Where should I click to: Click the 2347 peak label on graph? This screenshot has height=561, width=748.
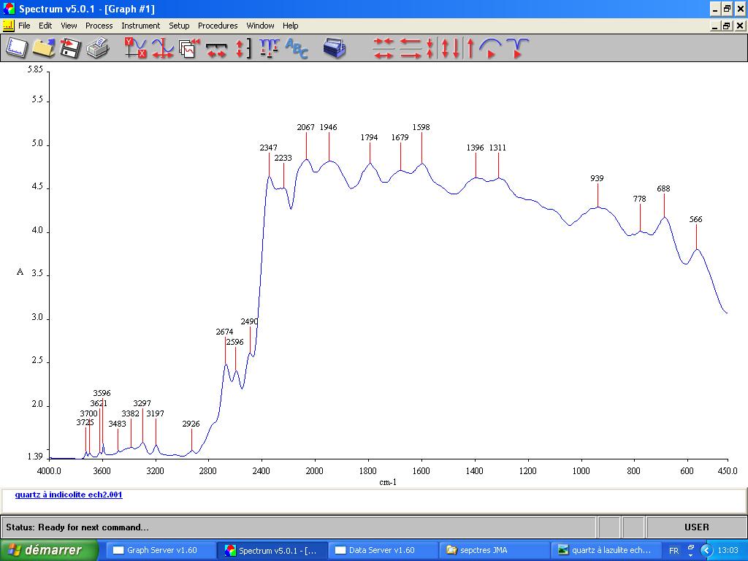click(x=268, y=148)
